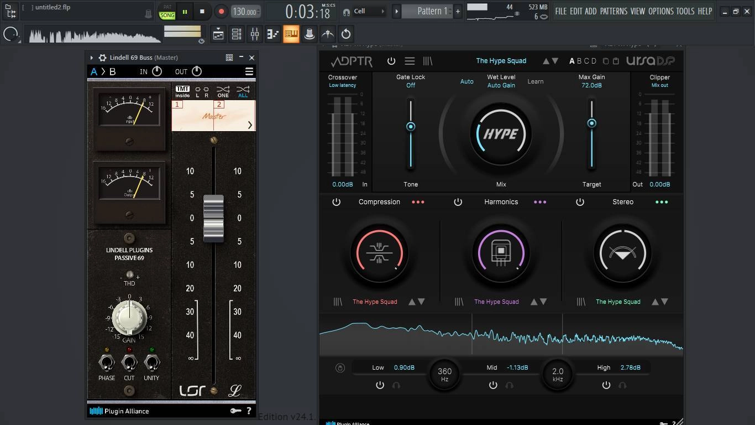Open Stereo three-dot options

pos(662,202)
